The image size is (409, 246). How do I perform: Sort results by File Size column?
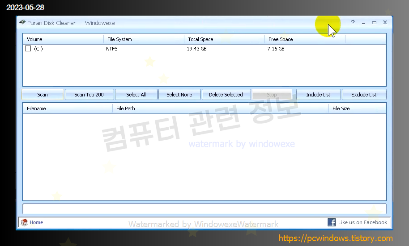click(353, 108)
